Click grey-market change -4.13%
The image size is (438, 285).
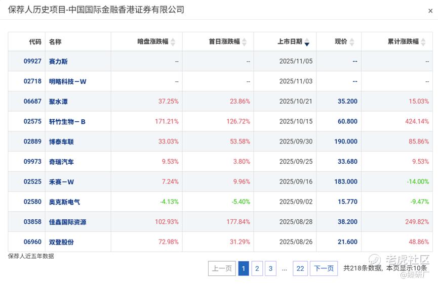[x=169, y=202]
